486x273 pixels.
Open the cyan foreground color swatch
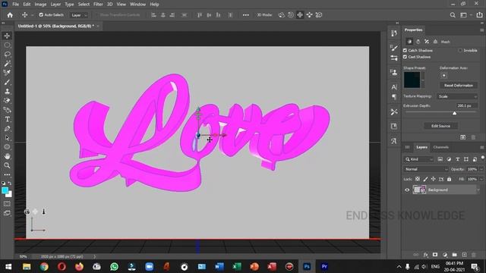pyautogui.click(x=5, y=190)
